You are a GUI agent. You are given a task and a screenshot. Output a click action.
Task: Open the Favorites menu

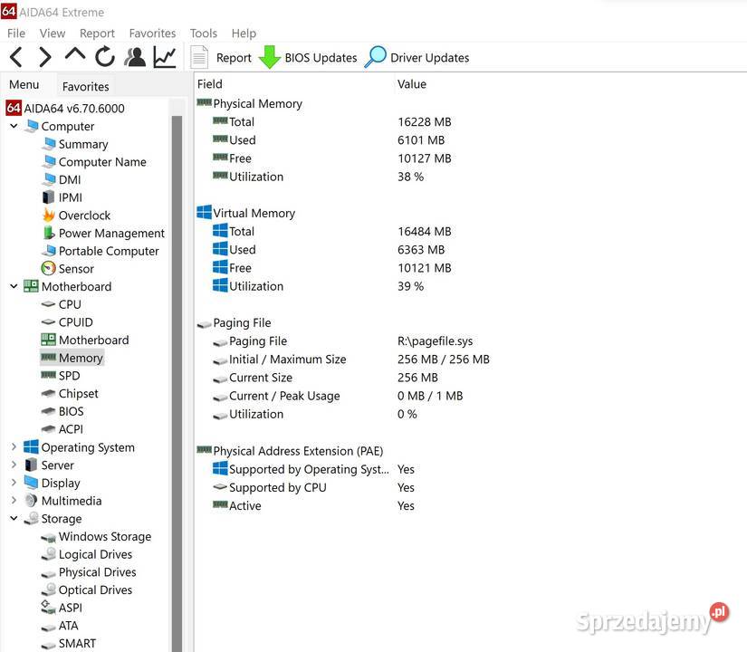pos(152,34)
